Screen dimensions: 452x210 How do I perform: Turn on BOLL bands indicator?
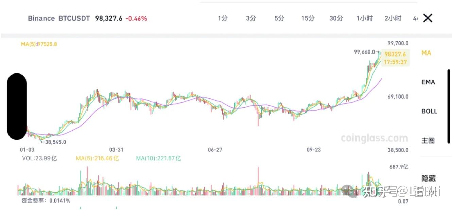tap(429, 111)
